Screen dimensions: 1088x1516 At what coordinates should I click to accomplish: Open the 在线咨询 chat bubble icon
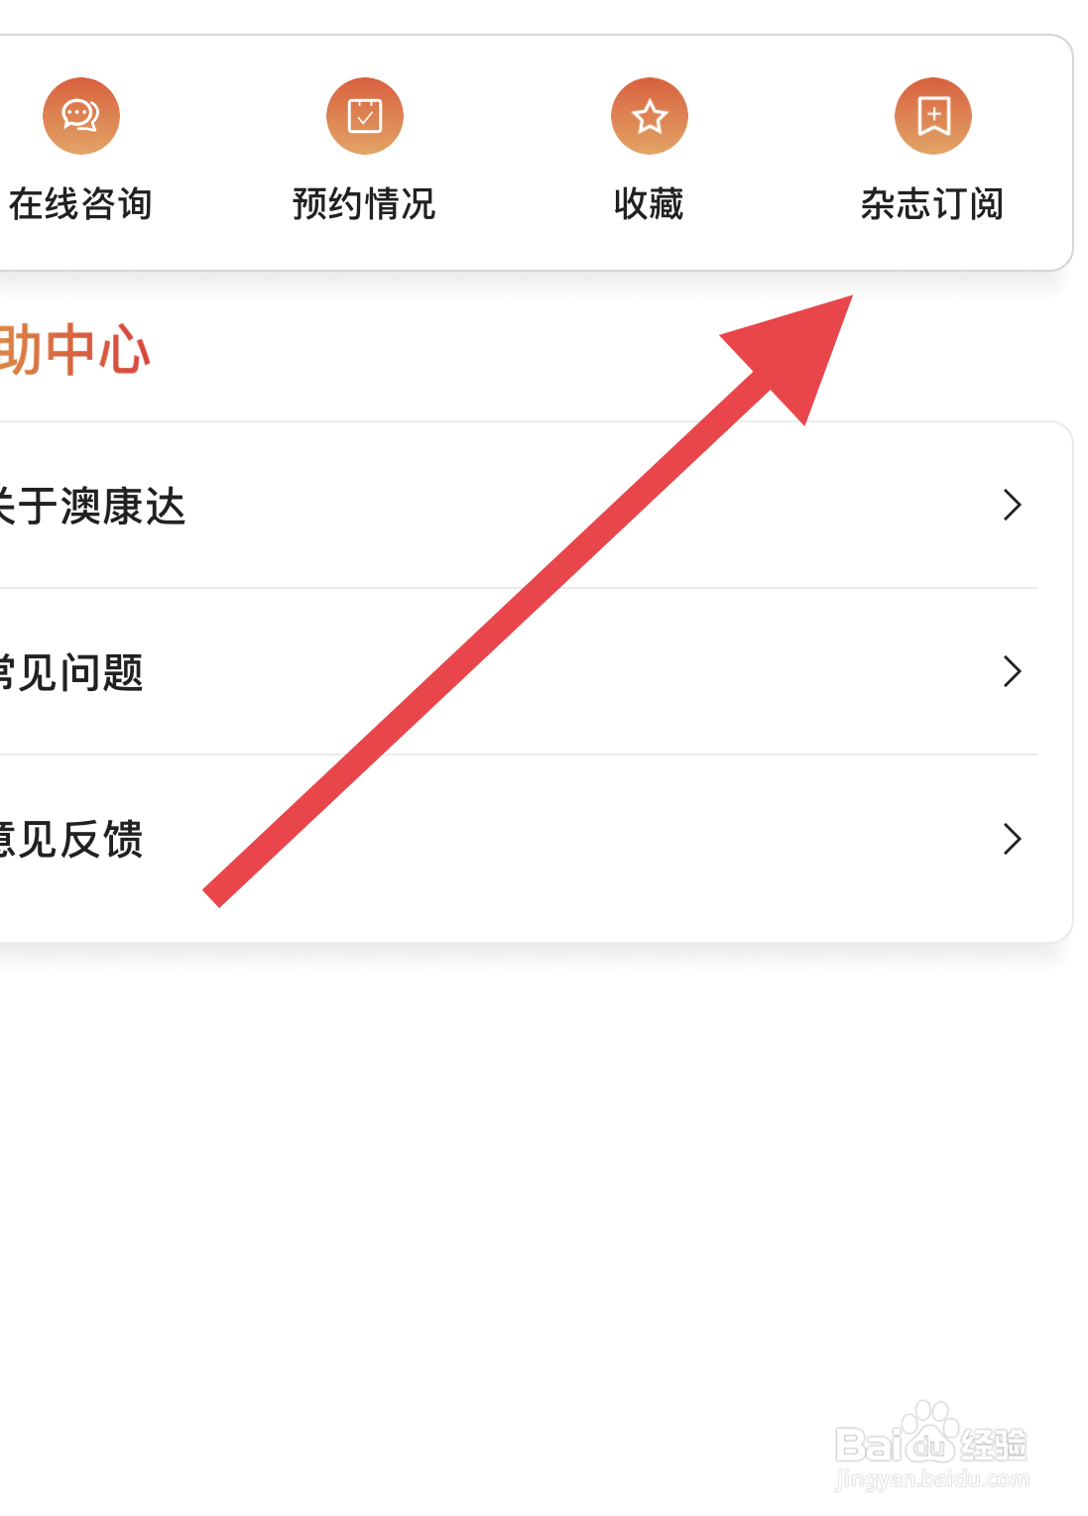81,116
